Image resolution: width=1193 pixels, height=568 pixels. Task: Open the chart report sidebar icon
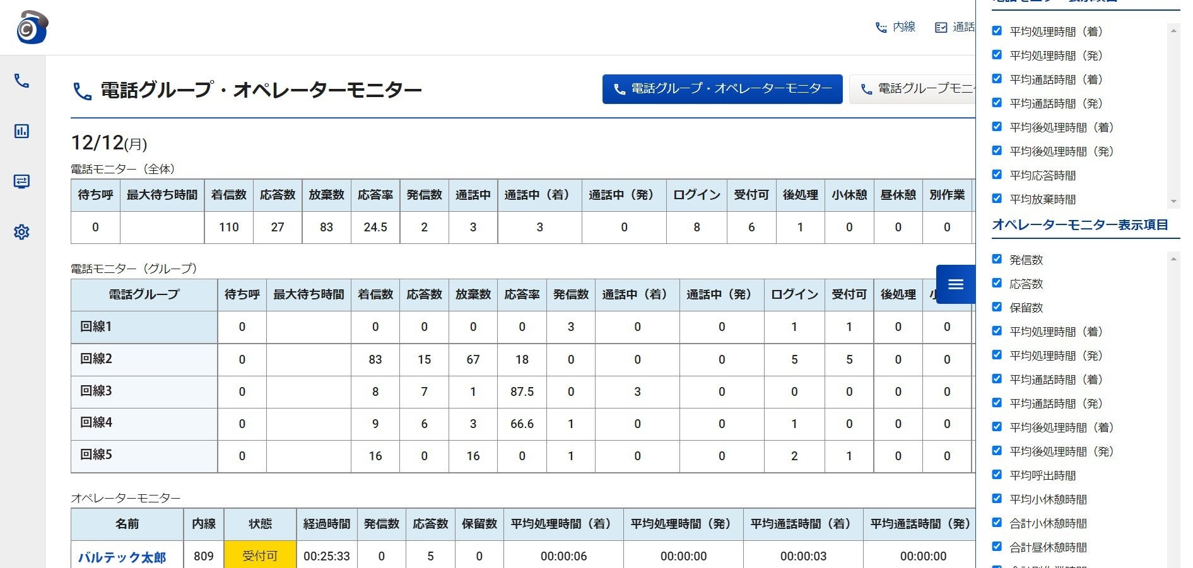click(x=21, y=131)
